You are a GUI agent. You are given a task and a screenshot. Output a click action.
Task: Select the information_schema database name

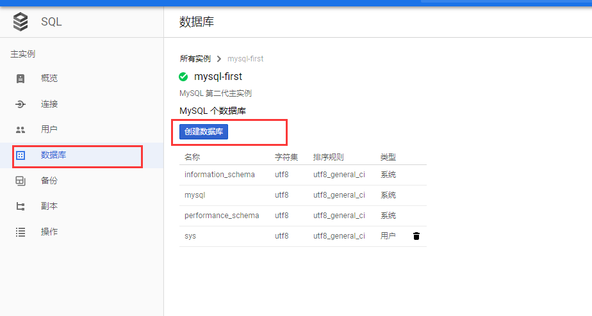click(x=220, y=175)
